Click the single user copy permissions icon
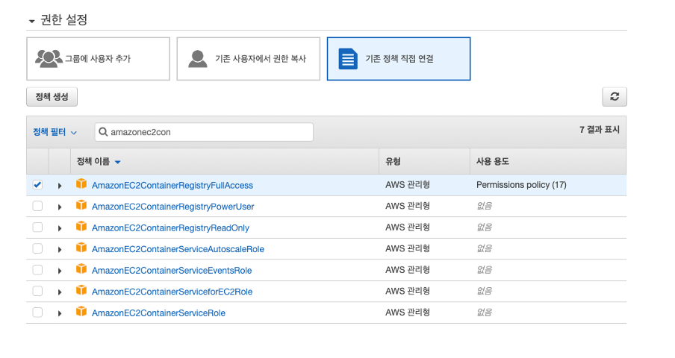Screen dimensions: 675x358 click(198, 59)
